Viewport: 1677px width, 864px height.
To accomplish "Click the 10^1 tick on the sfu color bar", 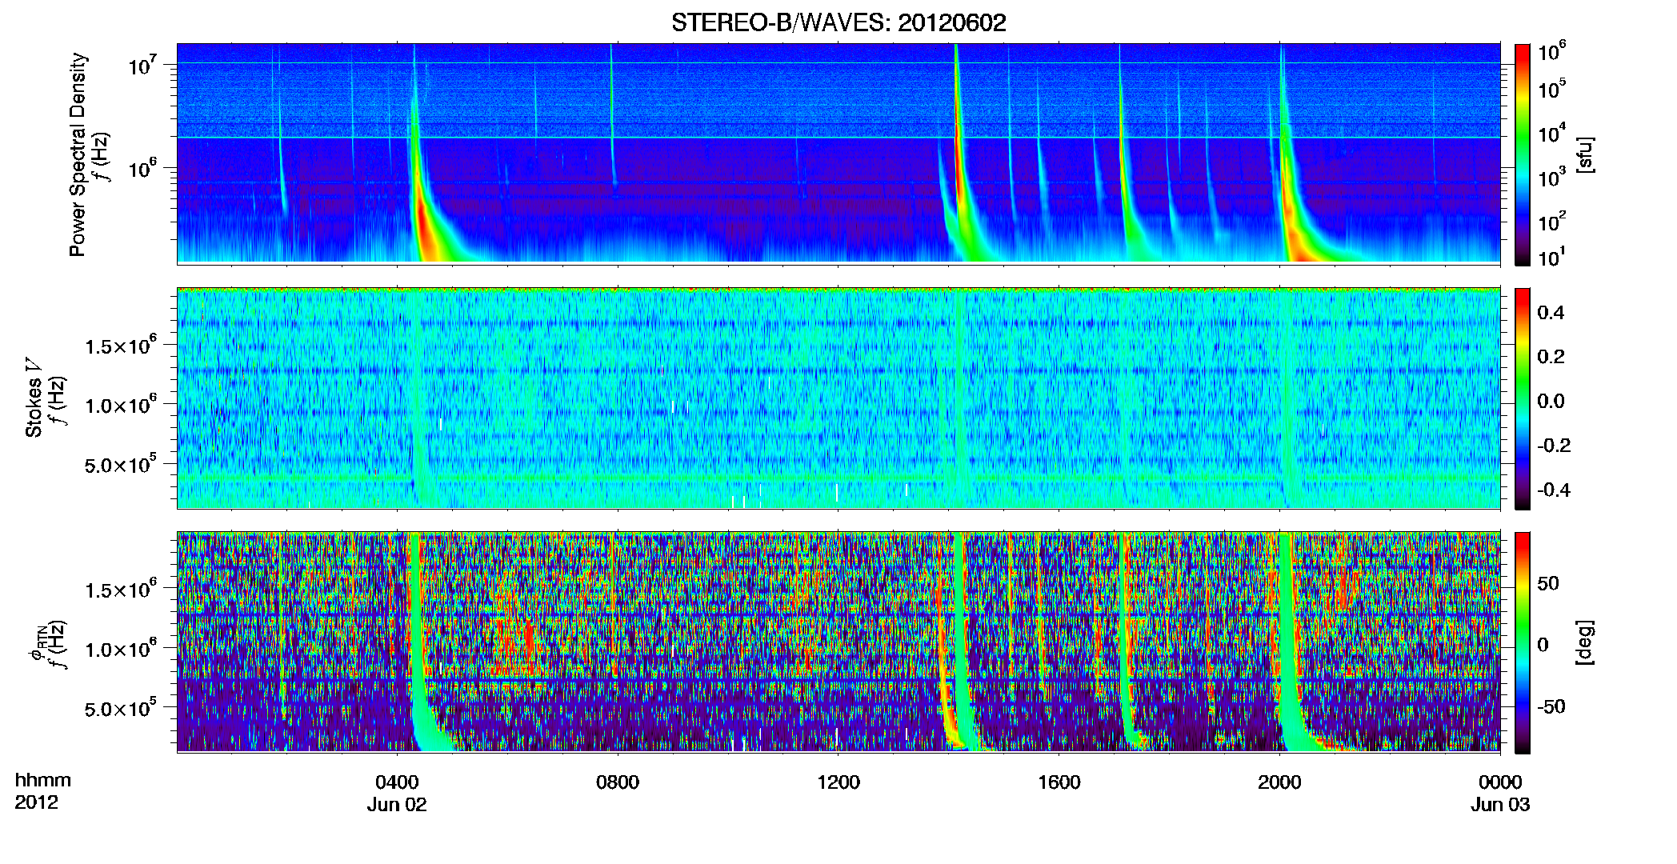I will [1551, 257].
